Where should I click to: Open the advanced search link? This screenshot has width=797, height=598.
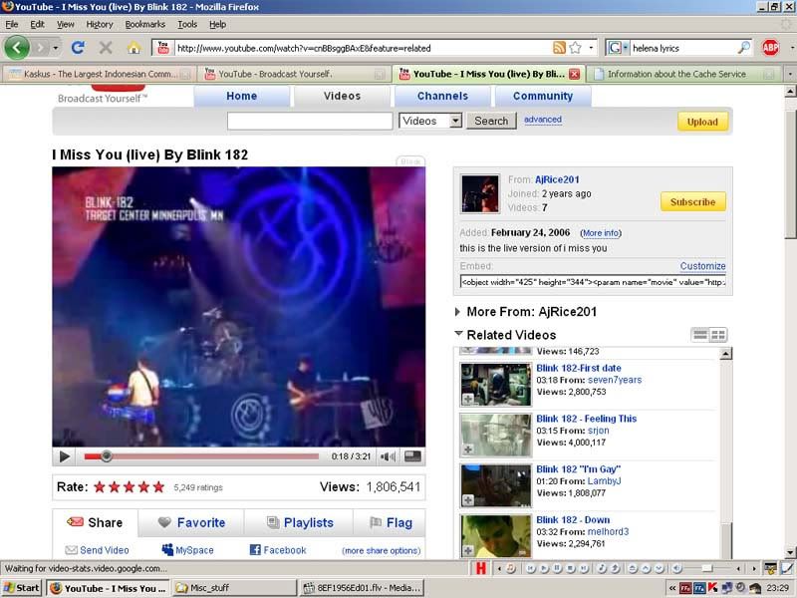pos(543,120)
